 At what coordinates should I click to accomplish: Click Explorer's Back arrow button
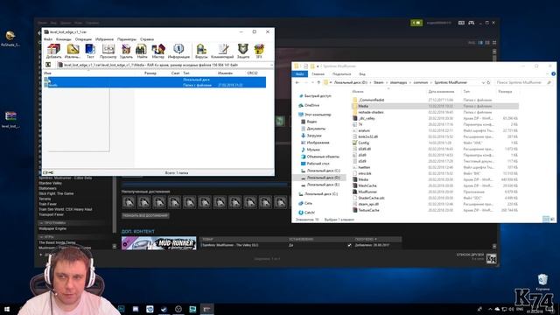297,82
